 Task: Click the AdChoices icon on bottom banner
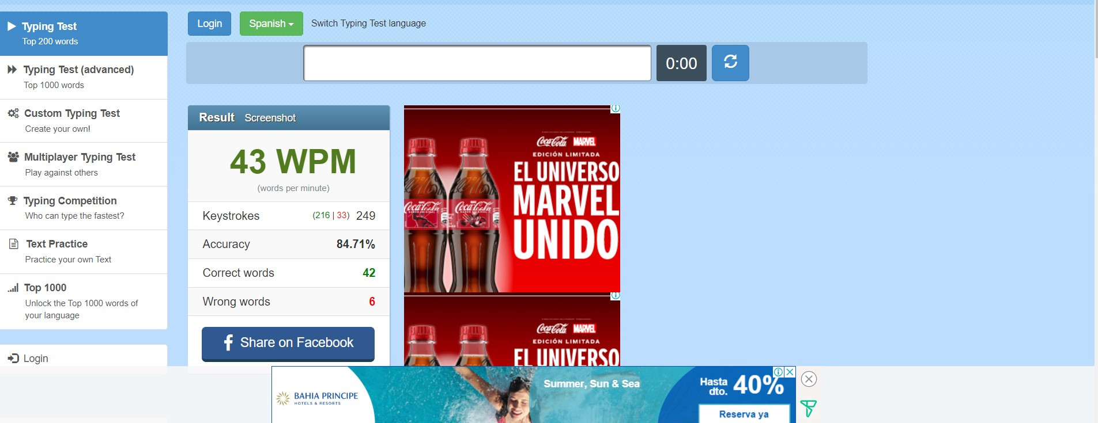(x=779, y=372)
